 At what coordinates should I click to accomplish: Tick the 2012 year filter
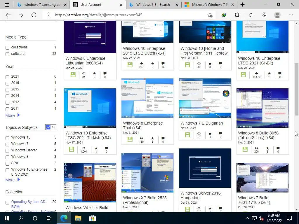click(7, 103)
